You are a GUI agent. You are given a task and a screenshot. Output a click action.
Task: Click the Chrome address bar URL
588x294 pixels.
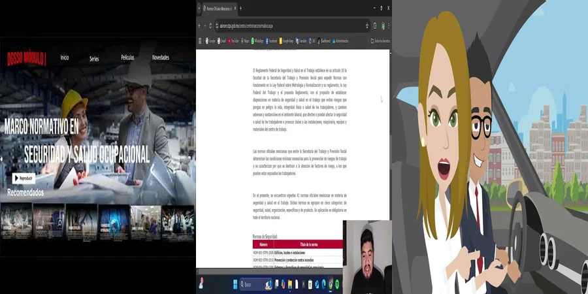[246, 26]
